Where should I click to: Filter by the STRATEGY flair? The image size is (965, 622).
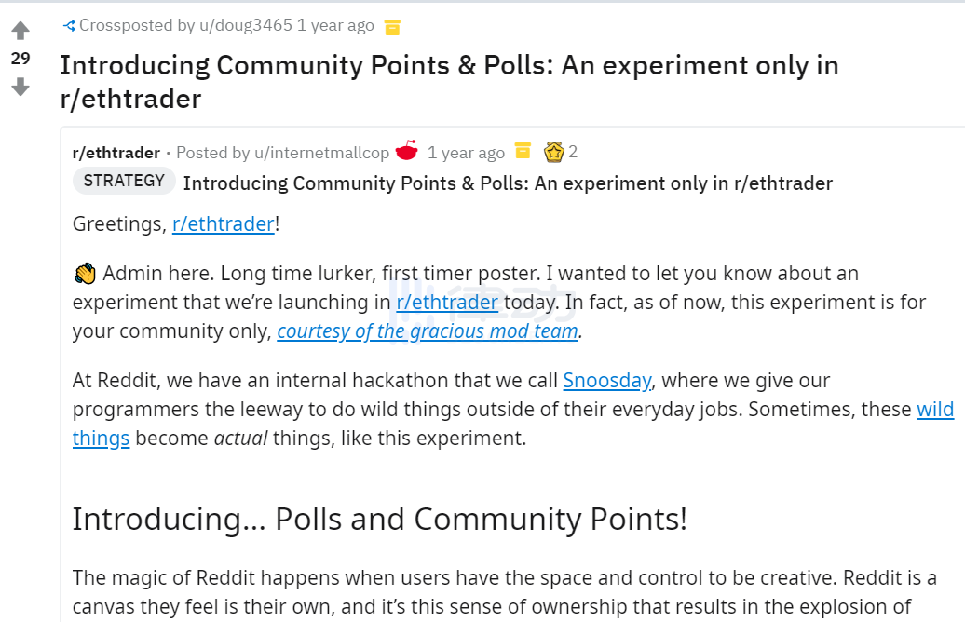[124, 181]
